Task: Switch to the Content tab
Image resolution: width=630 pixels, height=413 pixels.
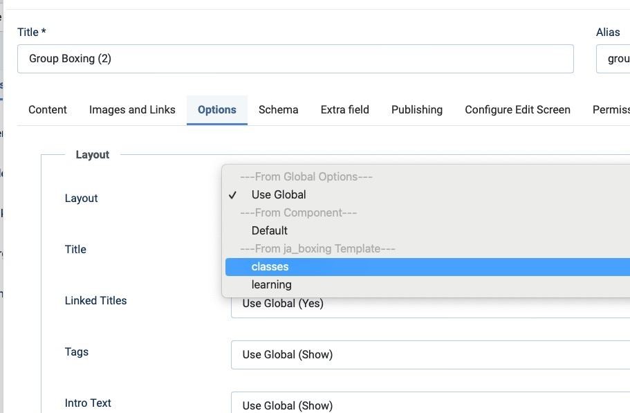Action: pyautogui.click(x=48, y=109)
